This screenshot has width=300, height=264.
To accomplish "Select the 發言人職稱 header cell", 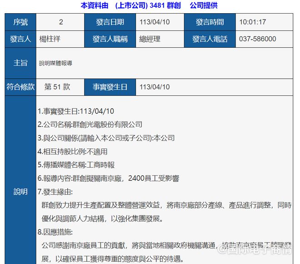I will click(110, 39).
